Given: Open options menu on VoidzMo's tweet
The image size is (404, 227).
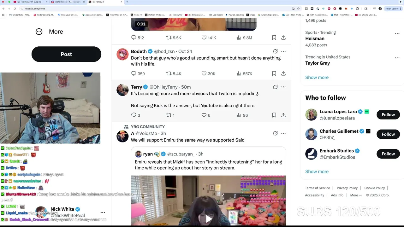Looking at the screenshot, I should coord(283,133).
